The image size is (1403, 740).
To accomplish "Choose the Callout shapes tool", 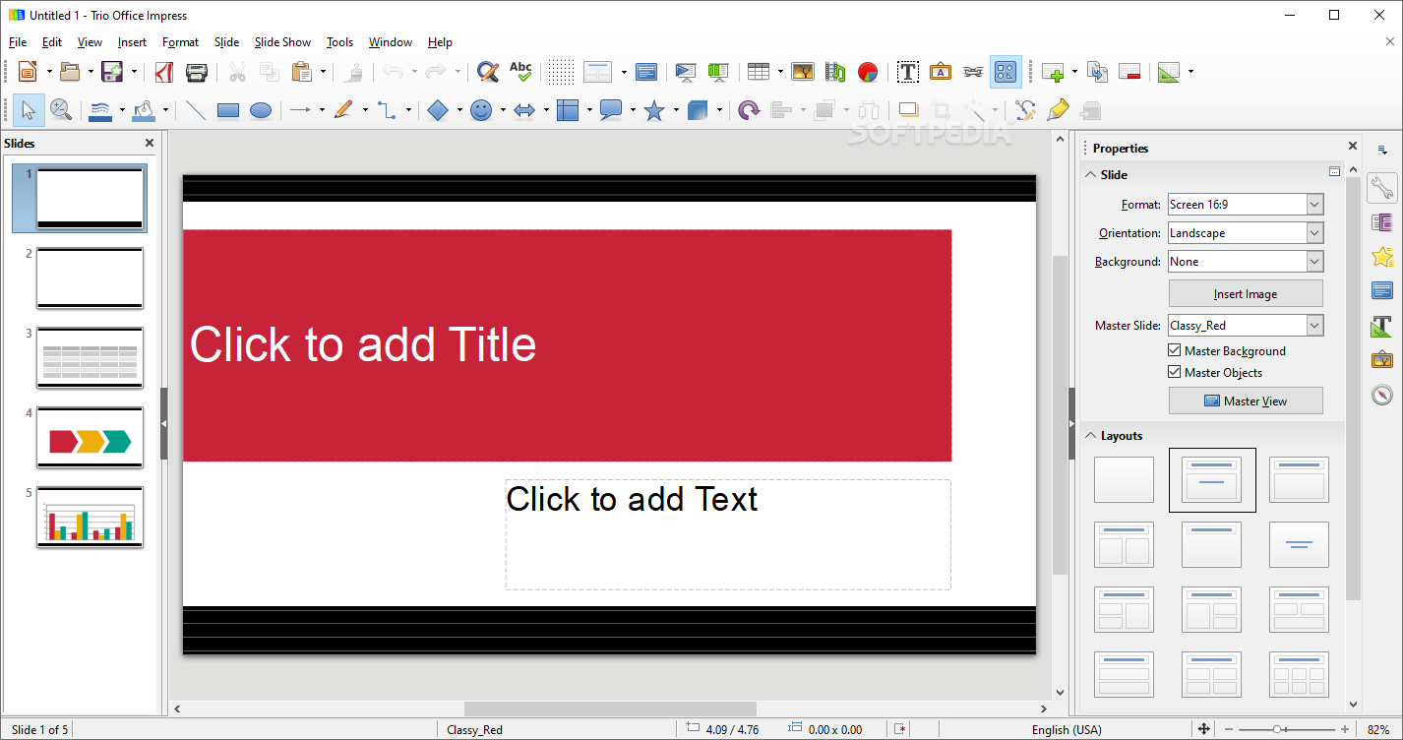I will 611,110.
